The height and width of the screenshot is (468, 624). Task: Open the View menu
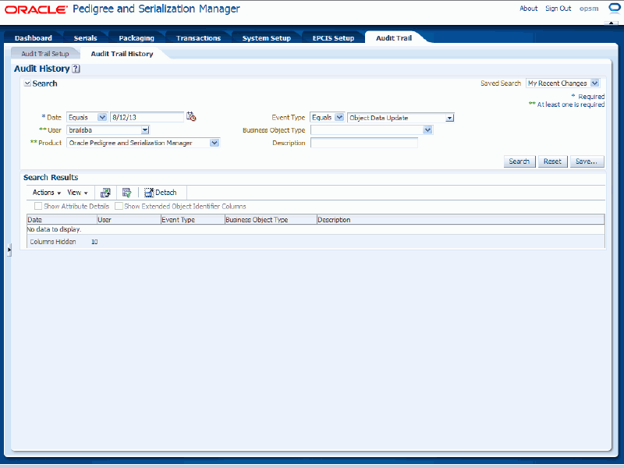[x=77, y=193]
